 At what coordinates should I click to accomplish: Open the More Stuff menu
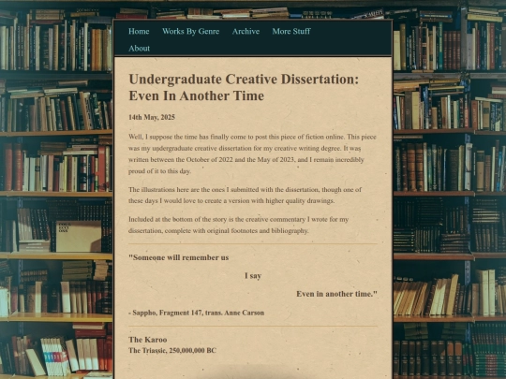point(291,31)
